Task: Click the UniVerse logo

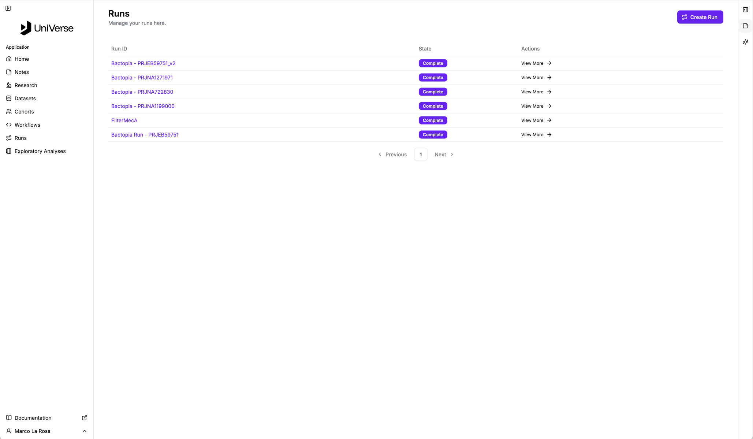Action: (x=46, y=28)
